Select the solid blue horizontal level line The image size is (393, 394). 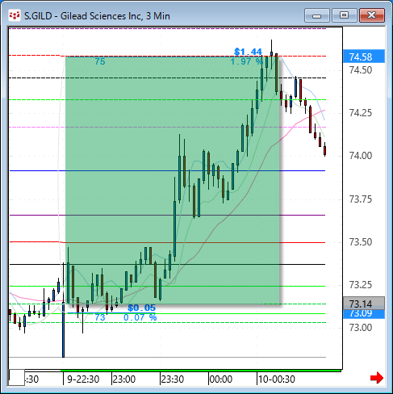coord(167,170)
